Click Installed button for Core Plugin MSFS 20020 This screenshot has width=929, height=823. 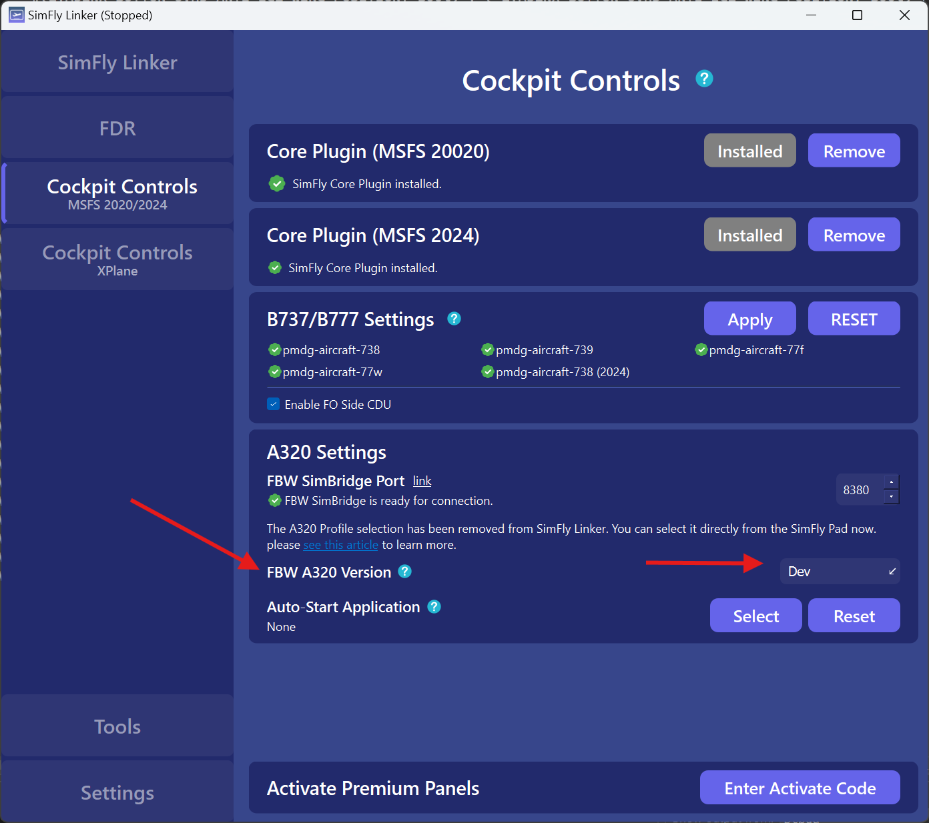tap(750, 151)
